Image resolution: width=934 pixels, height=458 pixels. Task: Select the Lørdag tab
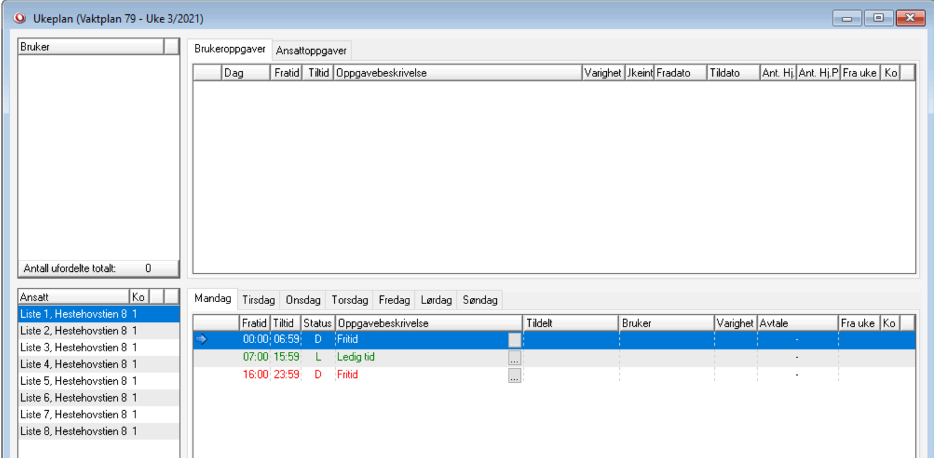[436, 300]
